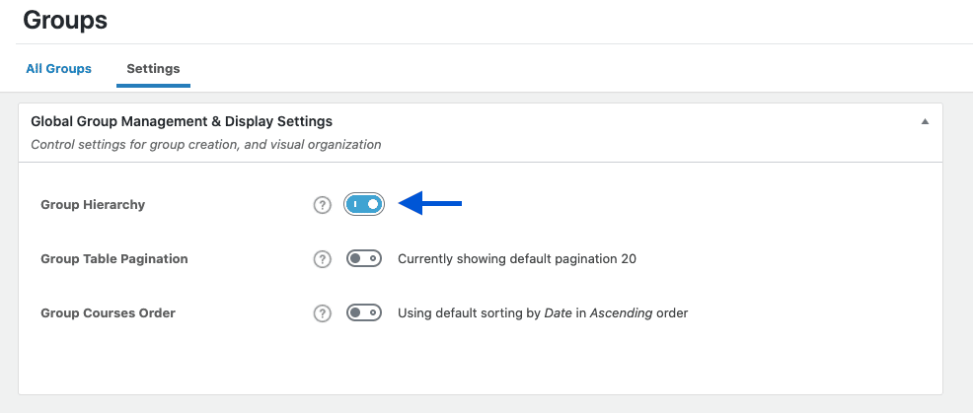Open help icon beside Group Table Pagination
The height and width of the screenshot is (413, 973).
pyautogui.click(x=322, y=258)
